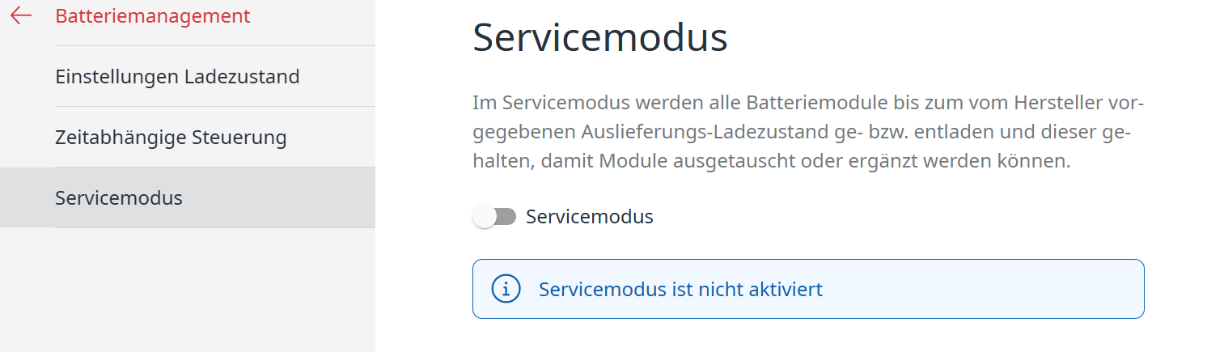This screenshot has height=352, width=1207.
Task: Open Einstellungen Ladezustand in the sidebar
Action: pos(177,77)
